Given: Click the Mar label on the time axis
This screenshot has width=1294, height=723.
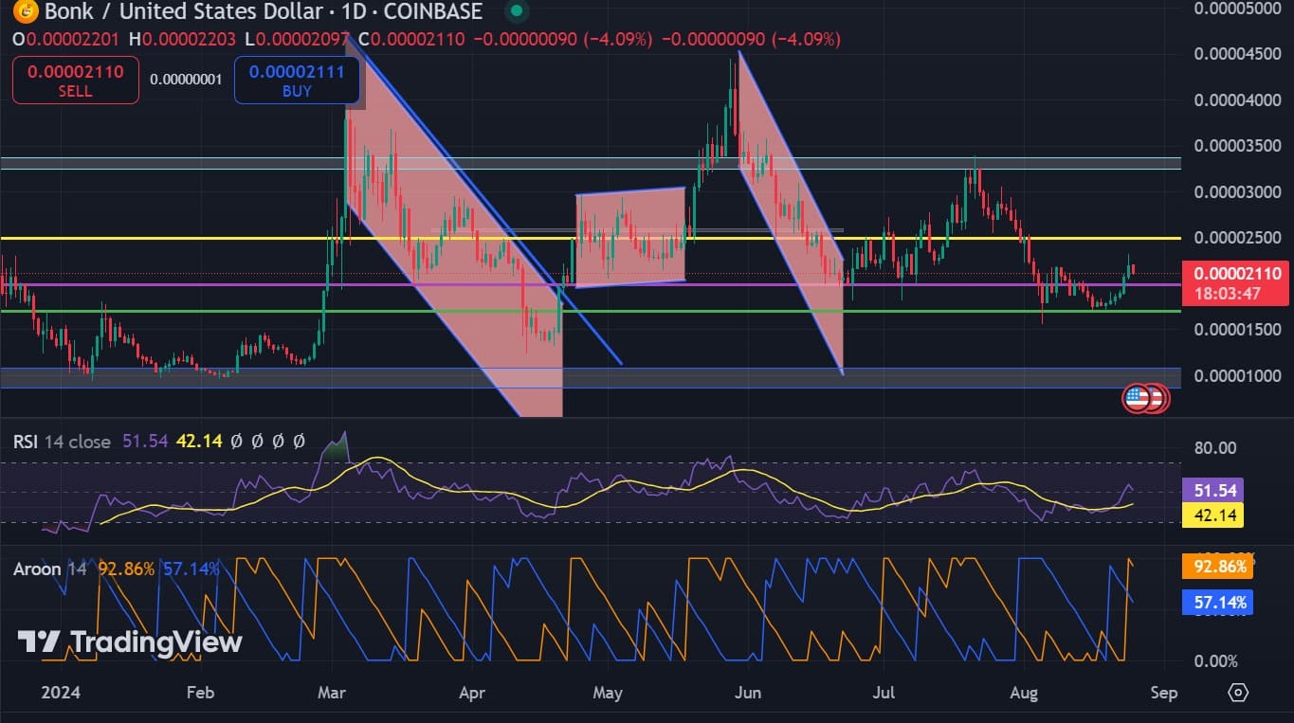Looking at the screenshot, I should point(334,693).
